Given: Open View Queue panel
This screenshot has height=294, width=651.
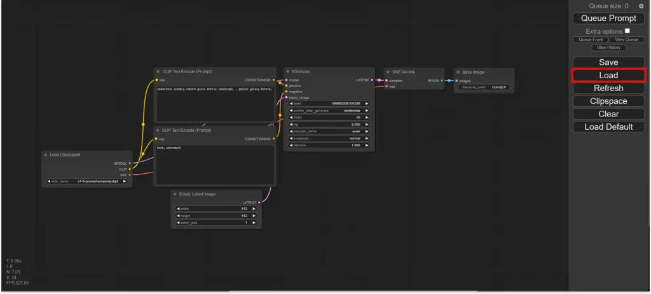Looking at the screenshot, I should [x=626, y=39].
